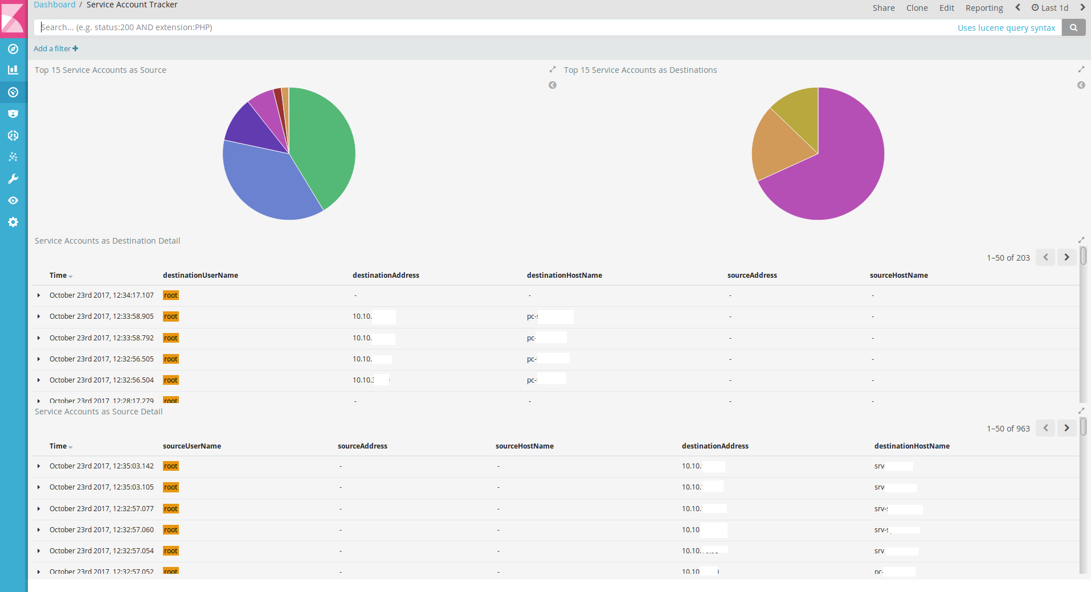Open Discover from the sidebar compass icon
The image size is (1091, 592).
tap(13, 49)
